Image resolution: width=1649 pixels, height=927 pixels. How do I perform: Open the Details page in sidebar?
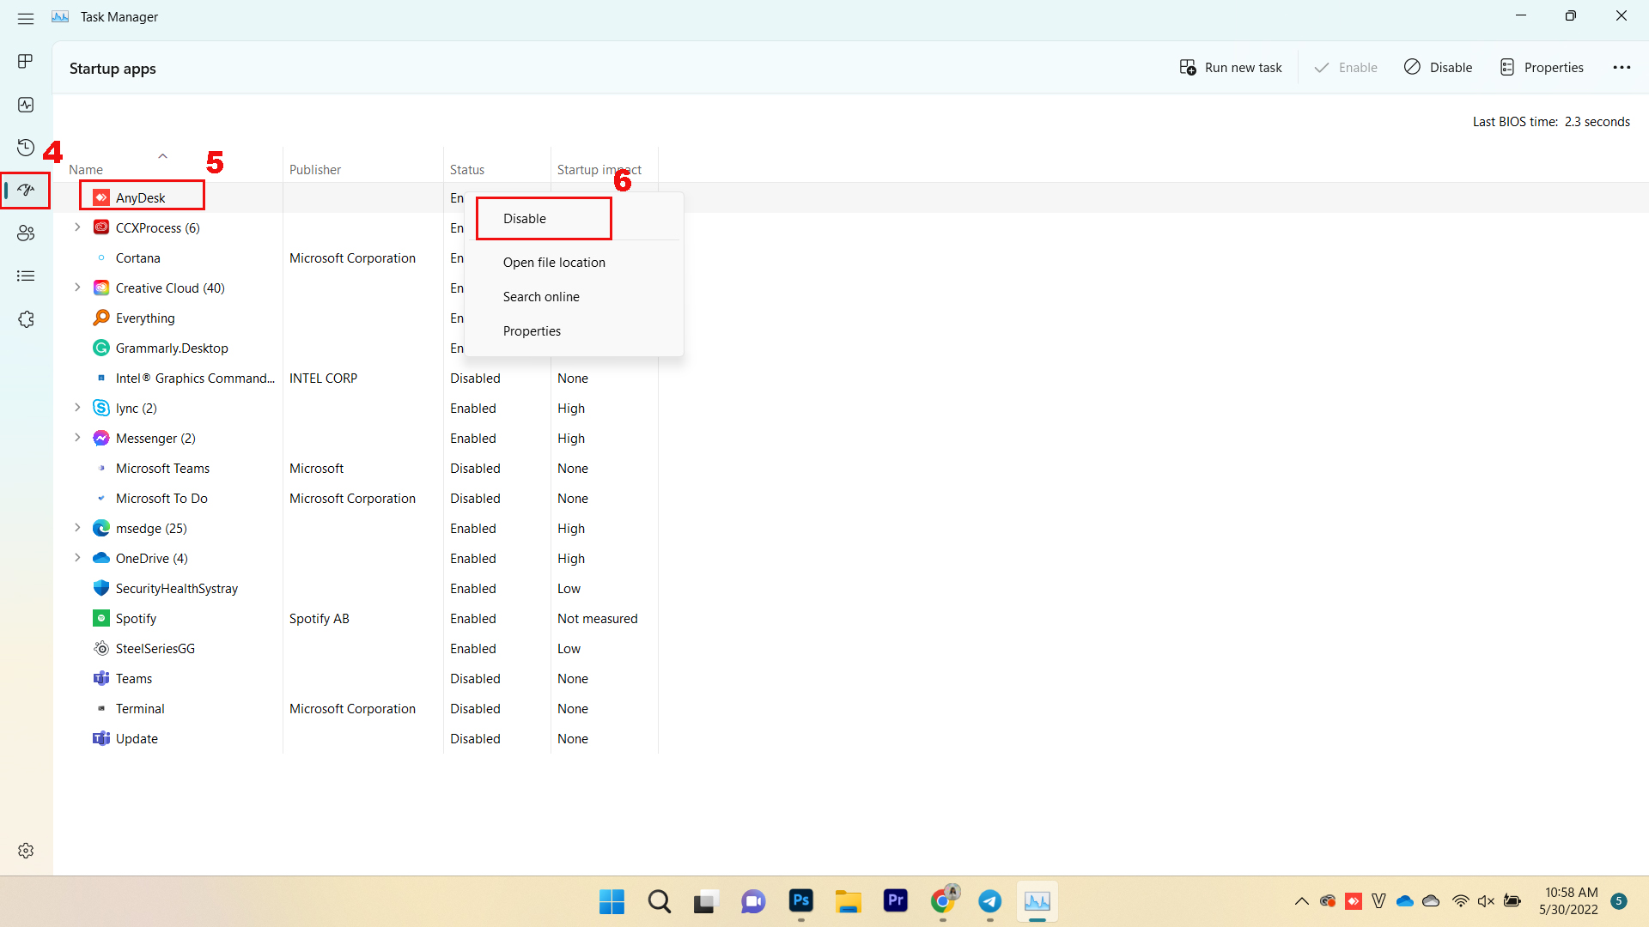tap(26, 276)
